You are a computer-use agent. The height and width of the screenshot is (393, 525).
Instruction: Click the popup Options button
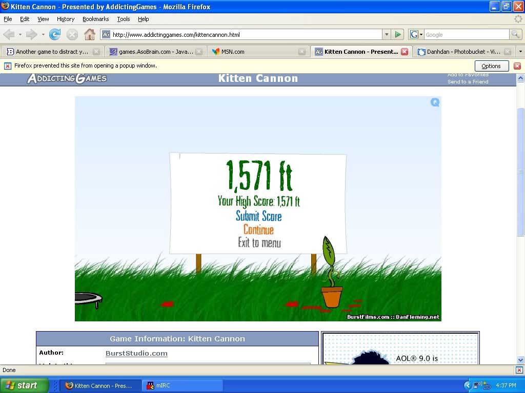492,66
